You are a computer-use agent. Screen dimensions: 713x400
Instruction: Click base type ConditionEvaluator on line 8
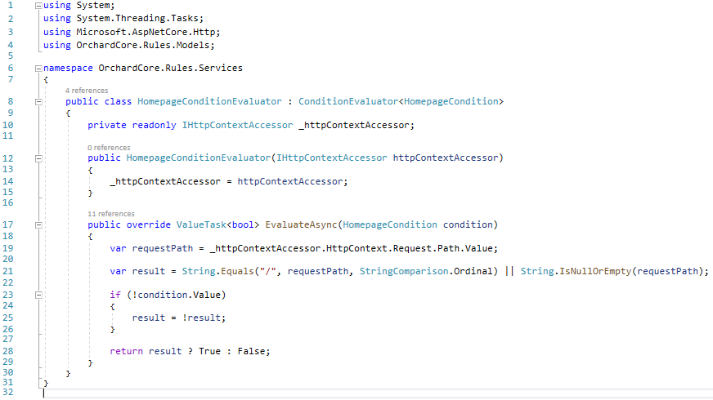coord(348,102)
